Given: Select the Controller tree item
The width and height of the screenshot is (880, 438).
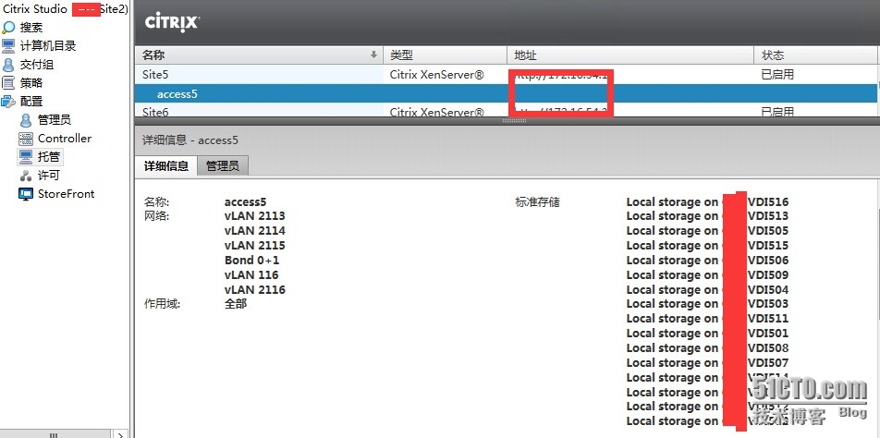Looking at the screenshot, I should pyautogui.click(x=65, y=139).
